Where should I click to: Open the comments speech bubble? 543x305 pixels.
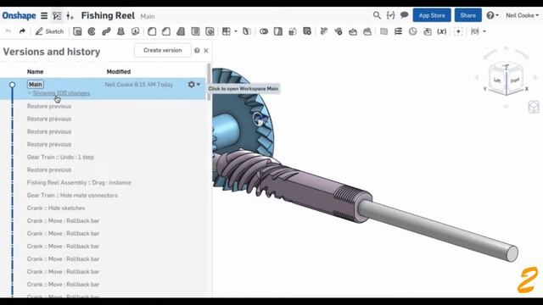pyautogui.click(x=404, y=15)
